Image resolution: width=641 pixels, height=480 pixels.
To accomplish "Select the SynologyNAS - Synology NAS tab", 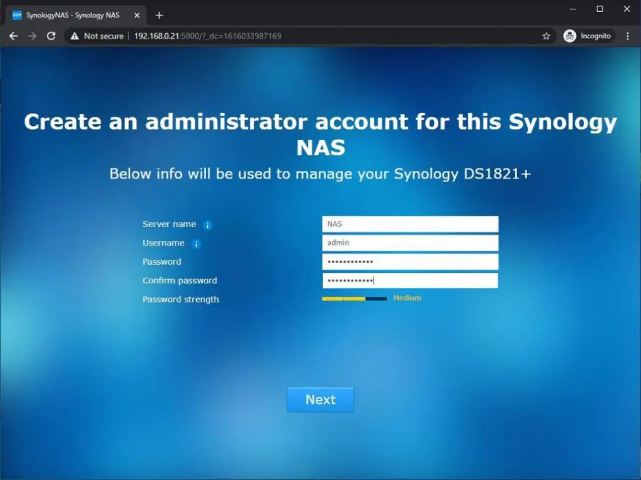I will tap(76, 15).
